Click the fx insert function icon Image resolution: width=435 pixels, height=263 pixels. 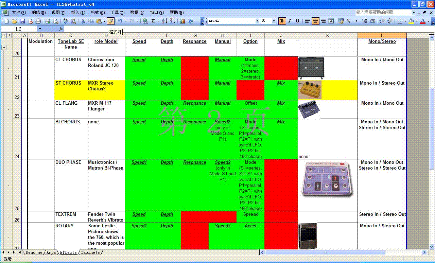(x=61, y=29)
